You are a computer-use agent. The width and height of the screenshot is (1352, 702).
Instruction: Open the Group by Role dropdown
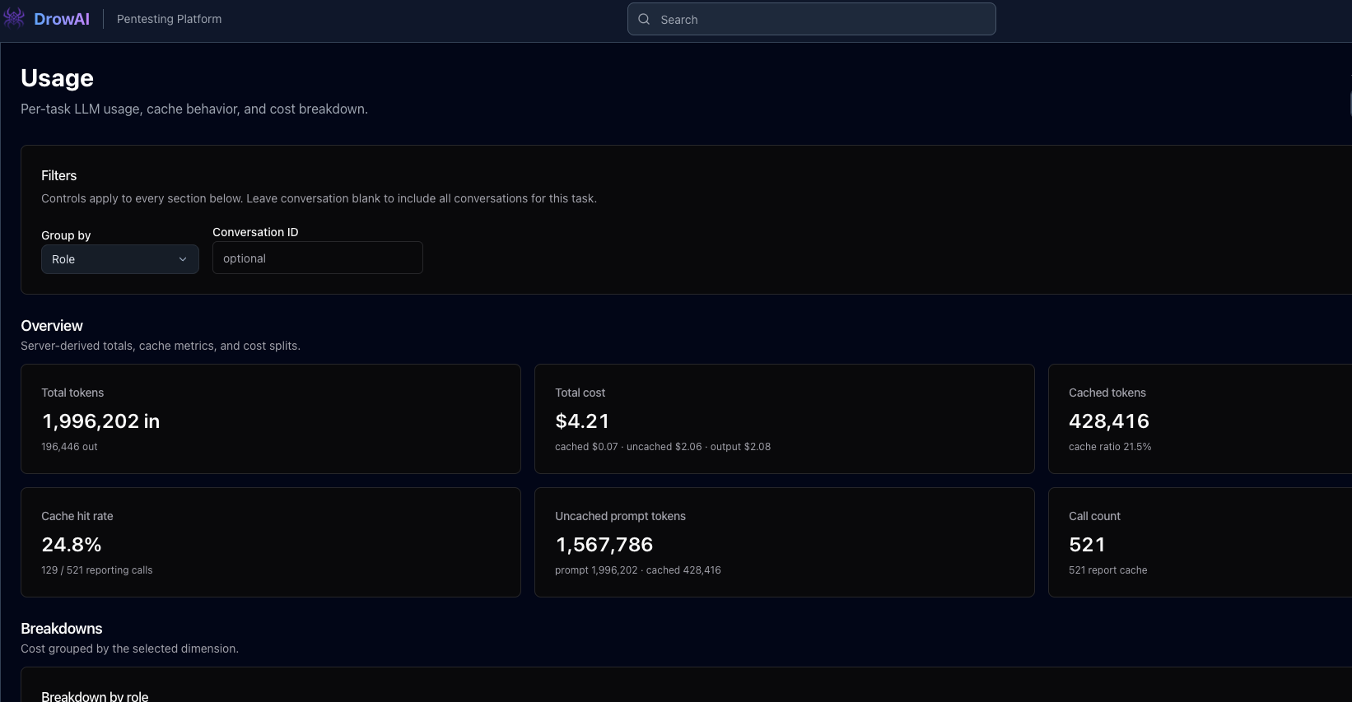click(x=120, y=259)
